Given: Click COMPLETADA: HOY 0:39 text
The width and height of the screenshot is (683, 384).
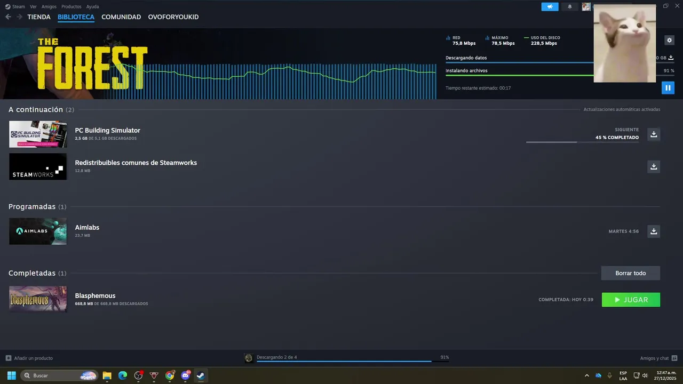Looking at the screenshot, I should [x=566, y=300].
